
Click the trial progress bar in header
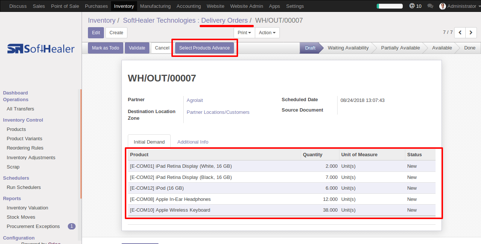pyautogui.click(x=390, y=6)
